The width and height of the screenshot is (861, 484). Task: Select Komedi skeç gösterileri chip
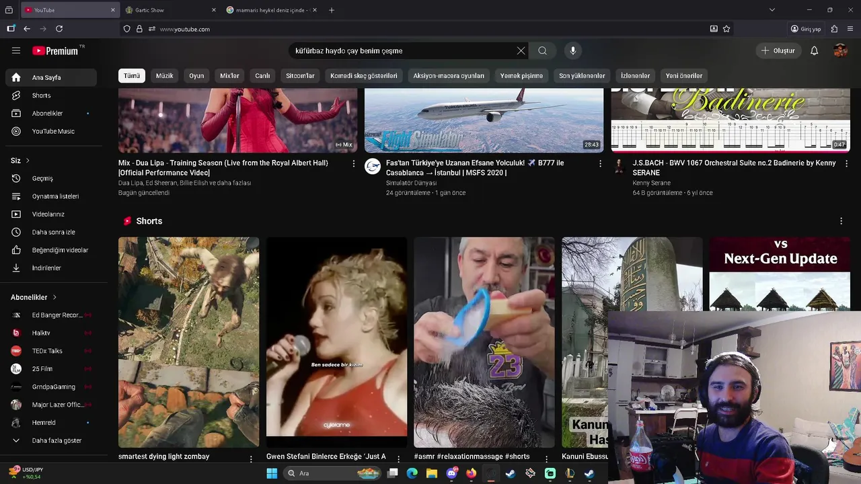pos(364,76)
